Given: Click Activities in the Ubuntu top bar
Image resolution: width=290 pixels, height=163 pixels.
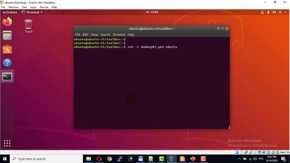Looking at the screenshot, I should pos(10,12).
